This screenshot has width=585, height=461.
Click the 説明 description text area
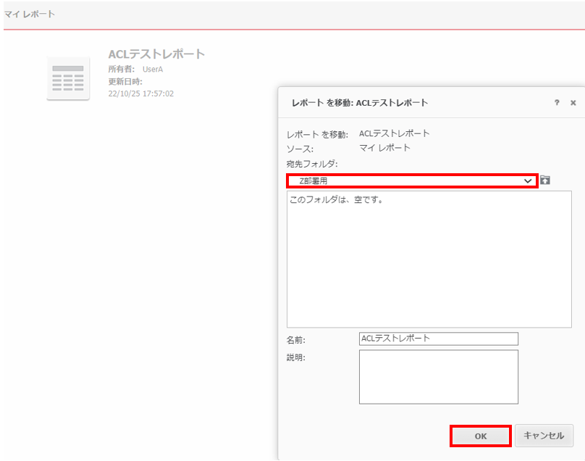point(438,377)
